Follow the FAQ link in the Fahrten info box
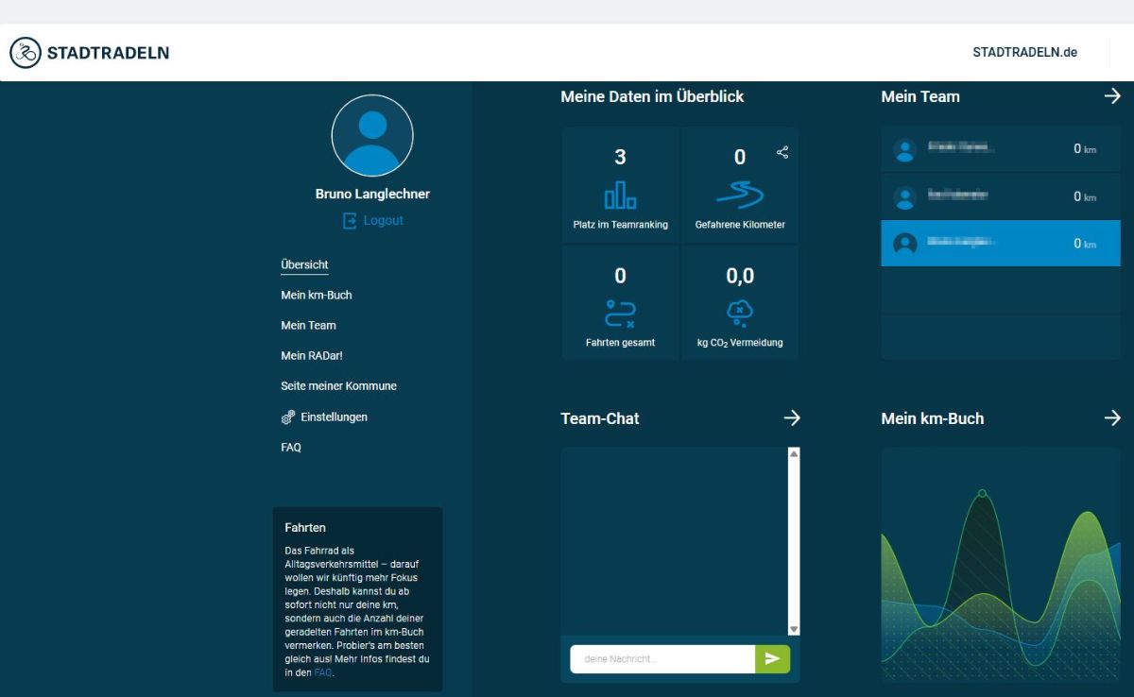Viewport: 1134px width, 697px height. pyautogui.click(x=323, y=672)
